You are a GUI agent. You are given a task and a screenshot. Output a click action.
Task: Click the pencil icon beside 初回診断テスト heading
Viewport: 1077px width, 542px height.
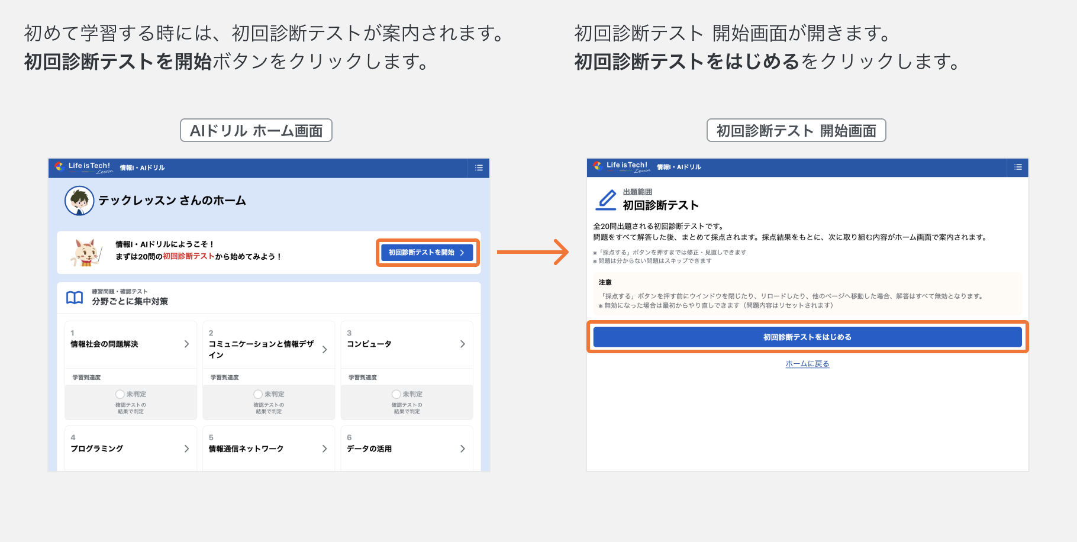click(605, 200)
